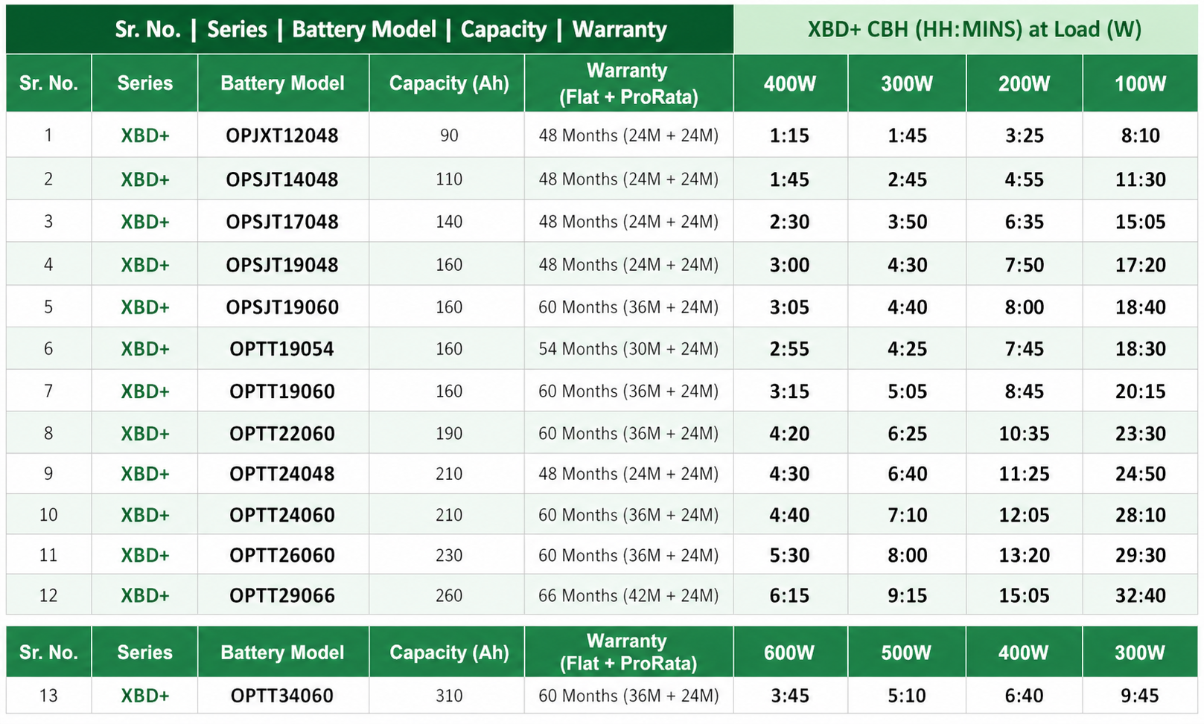Pick battery model OPSJT19048
The image size is (1204, 724).
(x=282, y=265)
